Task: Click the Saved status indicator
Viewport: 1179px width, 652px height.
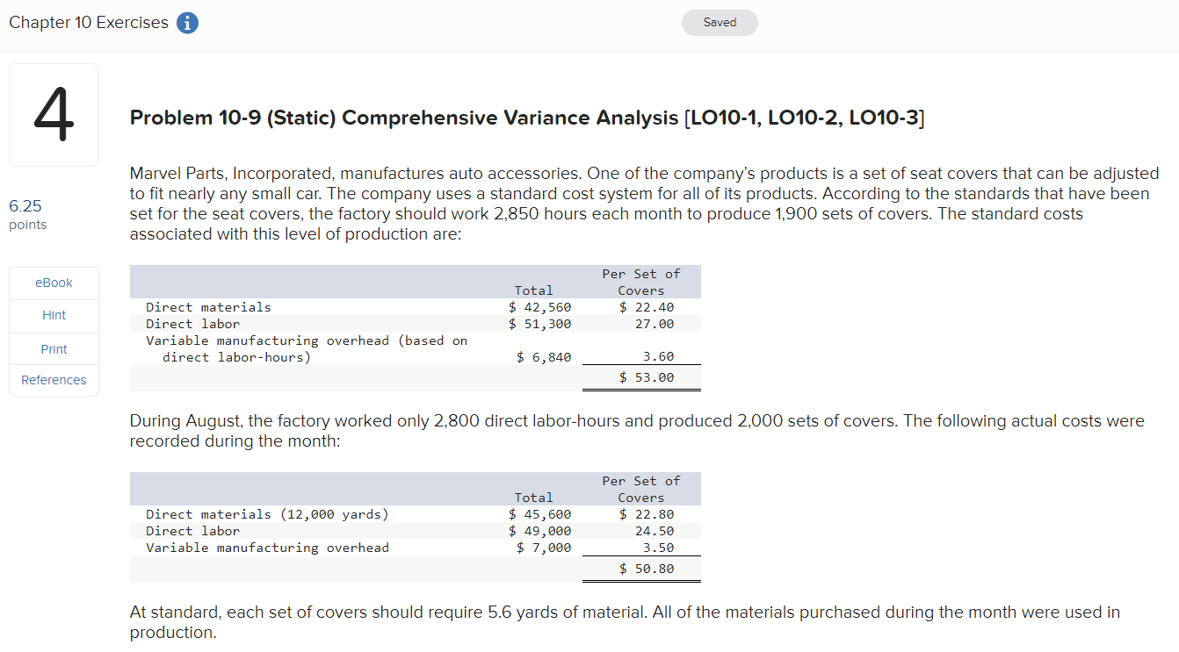Action: (720, 23)
